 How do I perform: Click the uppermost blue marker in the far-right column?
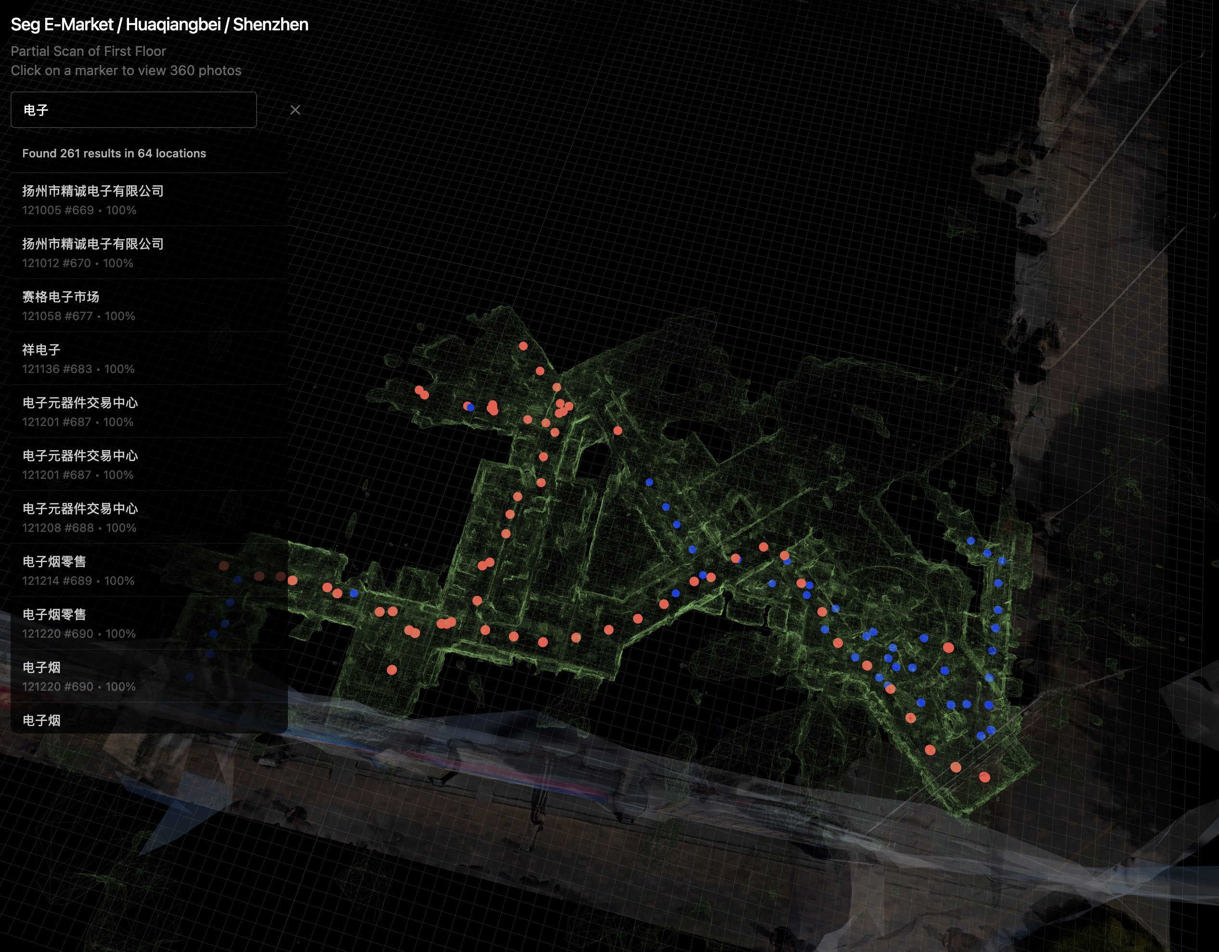point(971,540)
